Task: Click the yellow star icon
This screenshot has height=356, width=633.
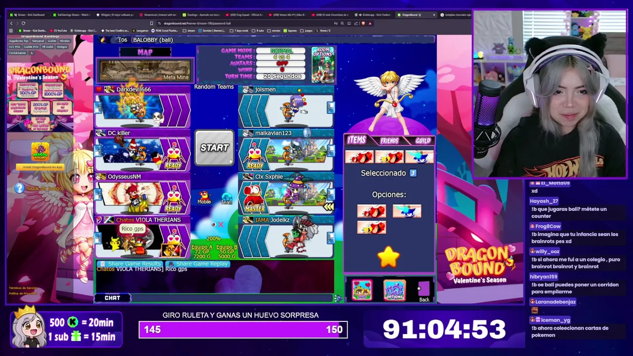Action: point(388,257)
